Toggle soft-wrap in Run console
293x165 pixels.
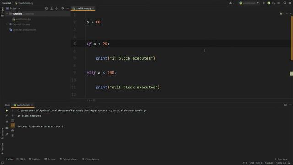(x=12, y=121)
